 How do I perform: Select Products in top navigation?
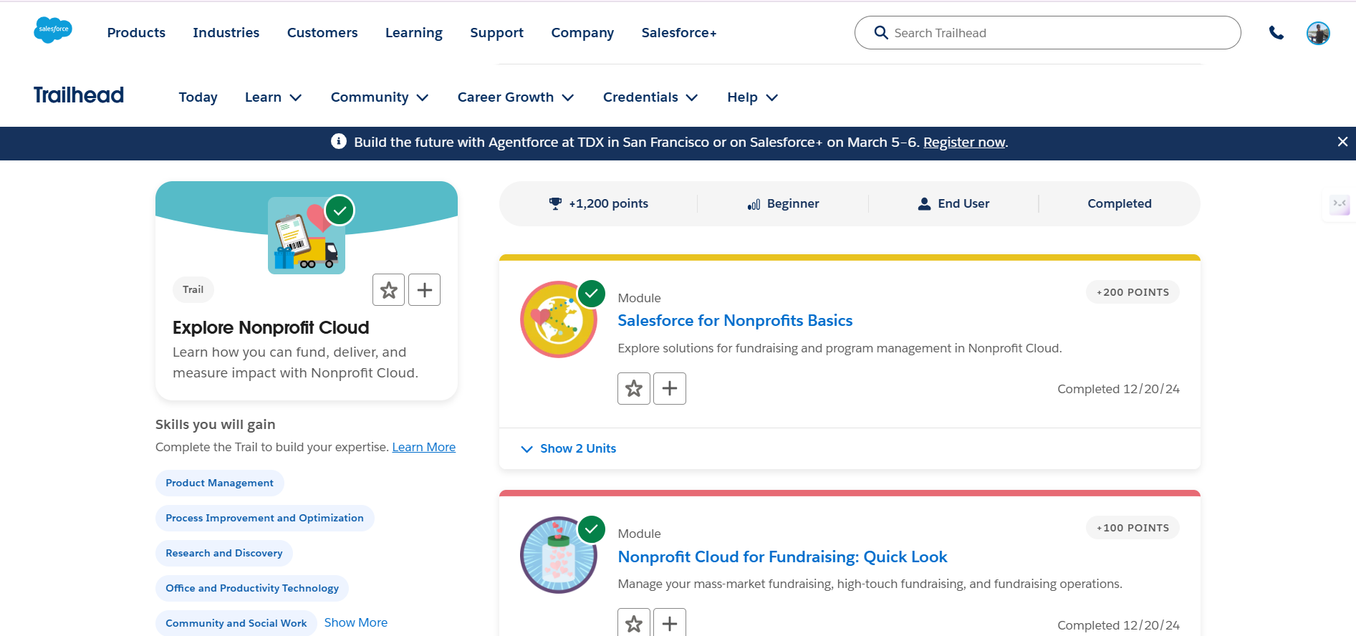(x=136, y=33)
